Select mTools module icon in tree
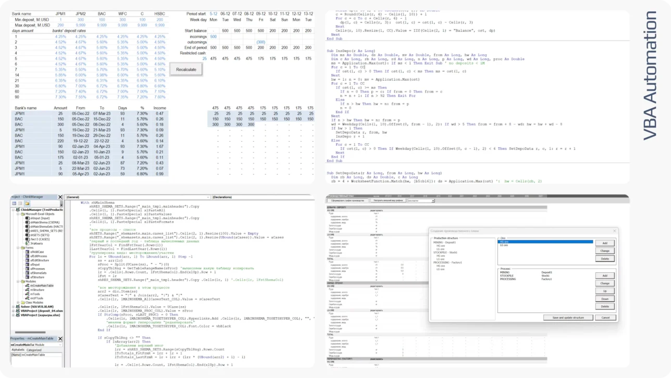This screenshot has width=671, height=378. pyautogui.click(x=27, y=294)
